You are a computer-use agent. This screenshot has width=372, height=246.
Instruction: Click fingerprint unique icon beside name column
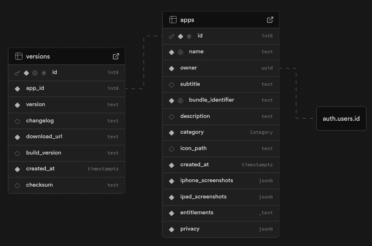[181, 52]
